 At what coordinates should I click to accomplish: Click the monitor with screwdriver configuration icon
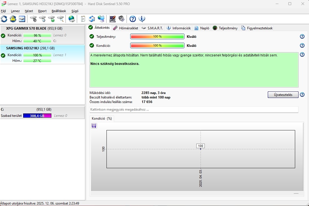112,19
